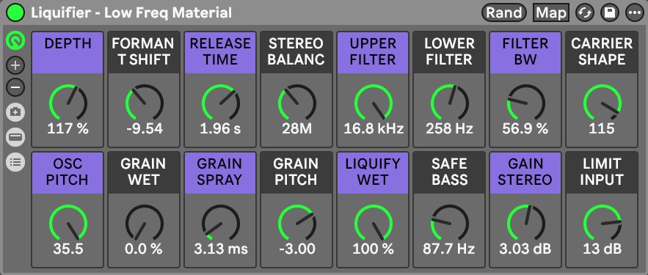Viewport: 648px width, 275px height.
Task: Click the 35.5 osc pitch value
Action: [x=68, y=249]
